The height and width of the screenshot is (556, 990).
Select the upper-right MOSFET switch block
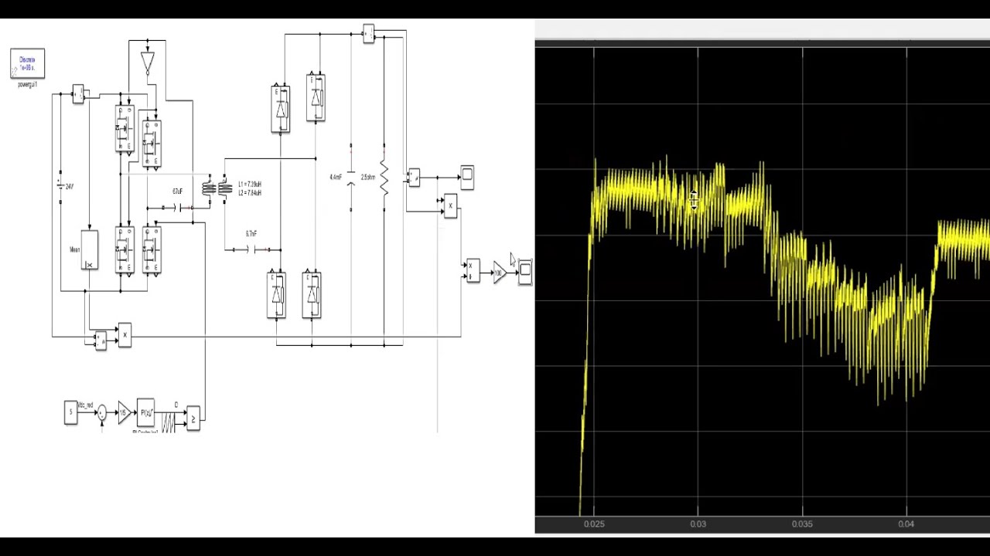pos(152,144)
